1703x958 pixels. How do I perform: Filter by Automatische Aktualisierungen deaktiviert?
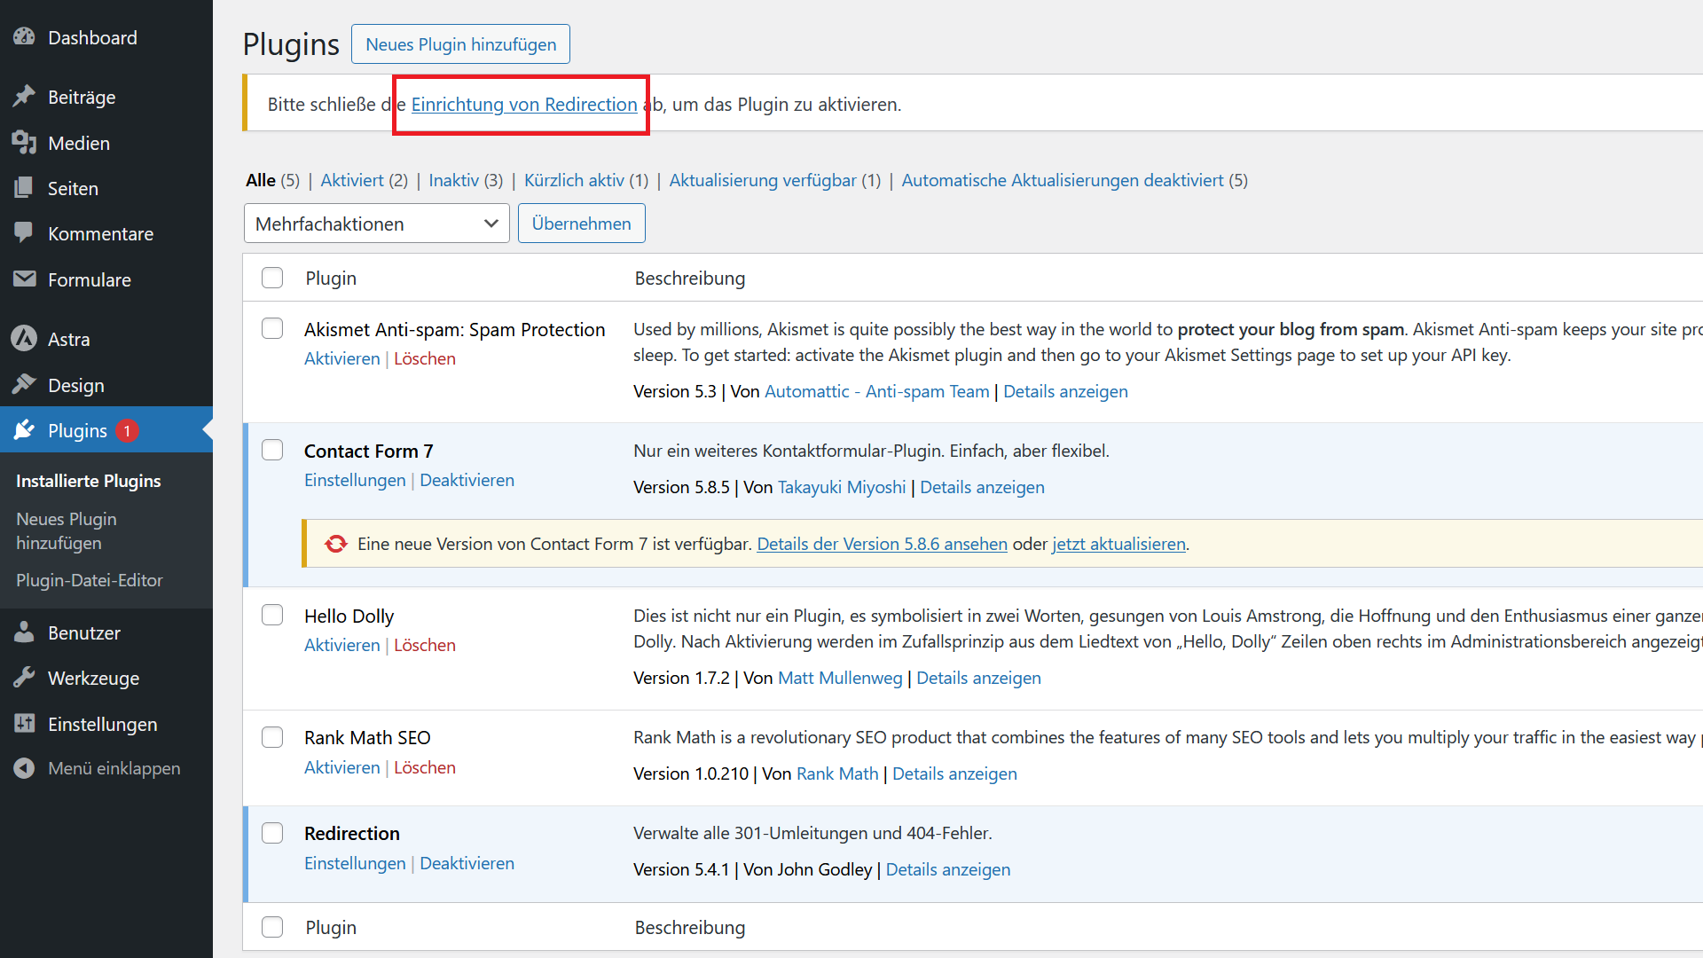[x=1063, y=180]
